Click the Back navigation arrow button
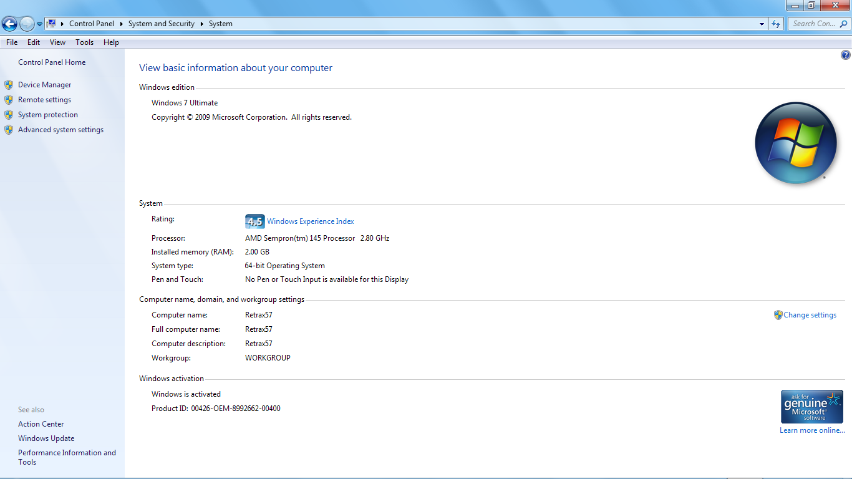Image resolution: width=852 pixels, height=479 pixels. 9,24
